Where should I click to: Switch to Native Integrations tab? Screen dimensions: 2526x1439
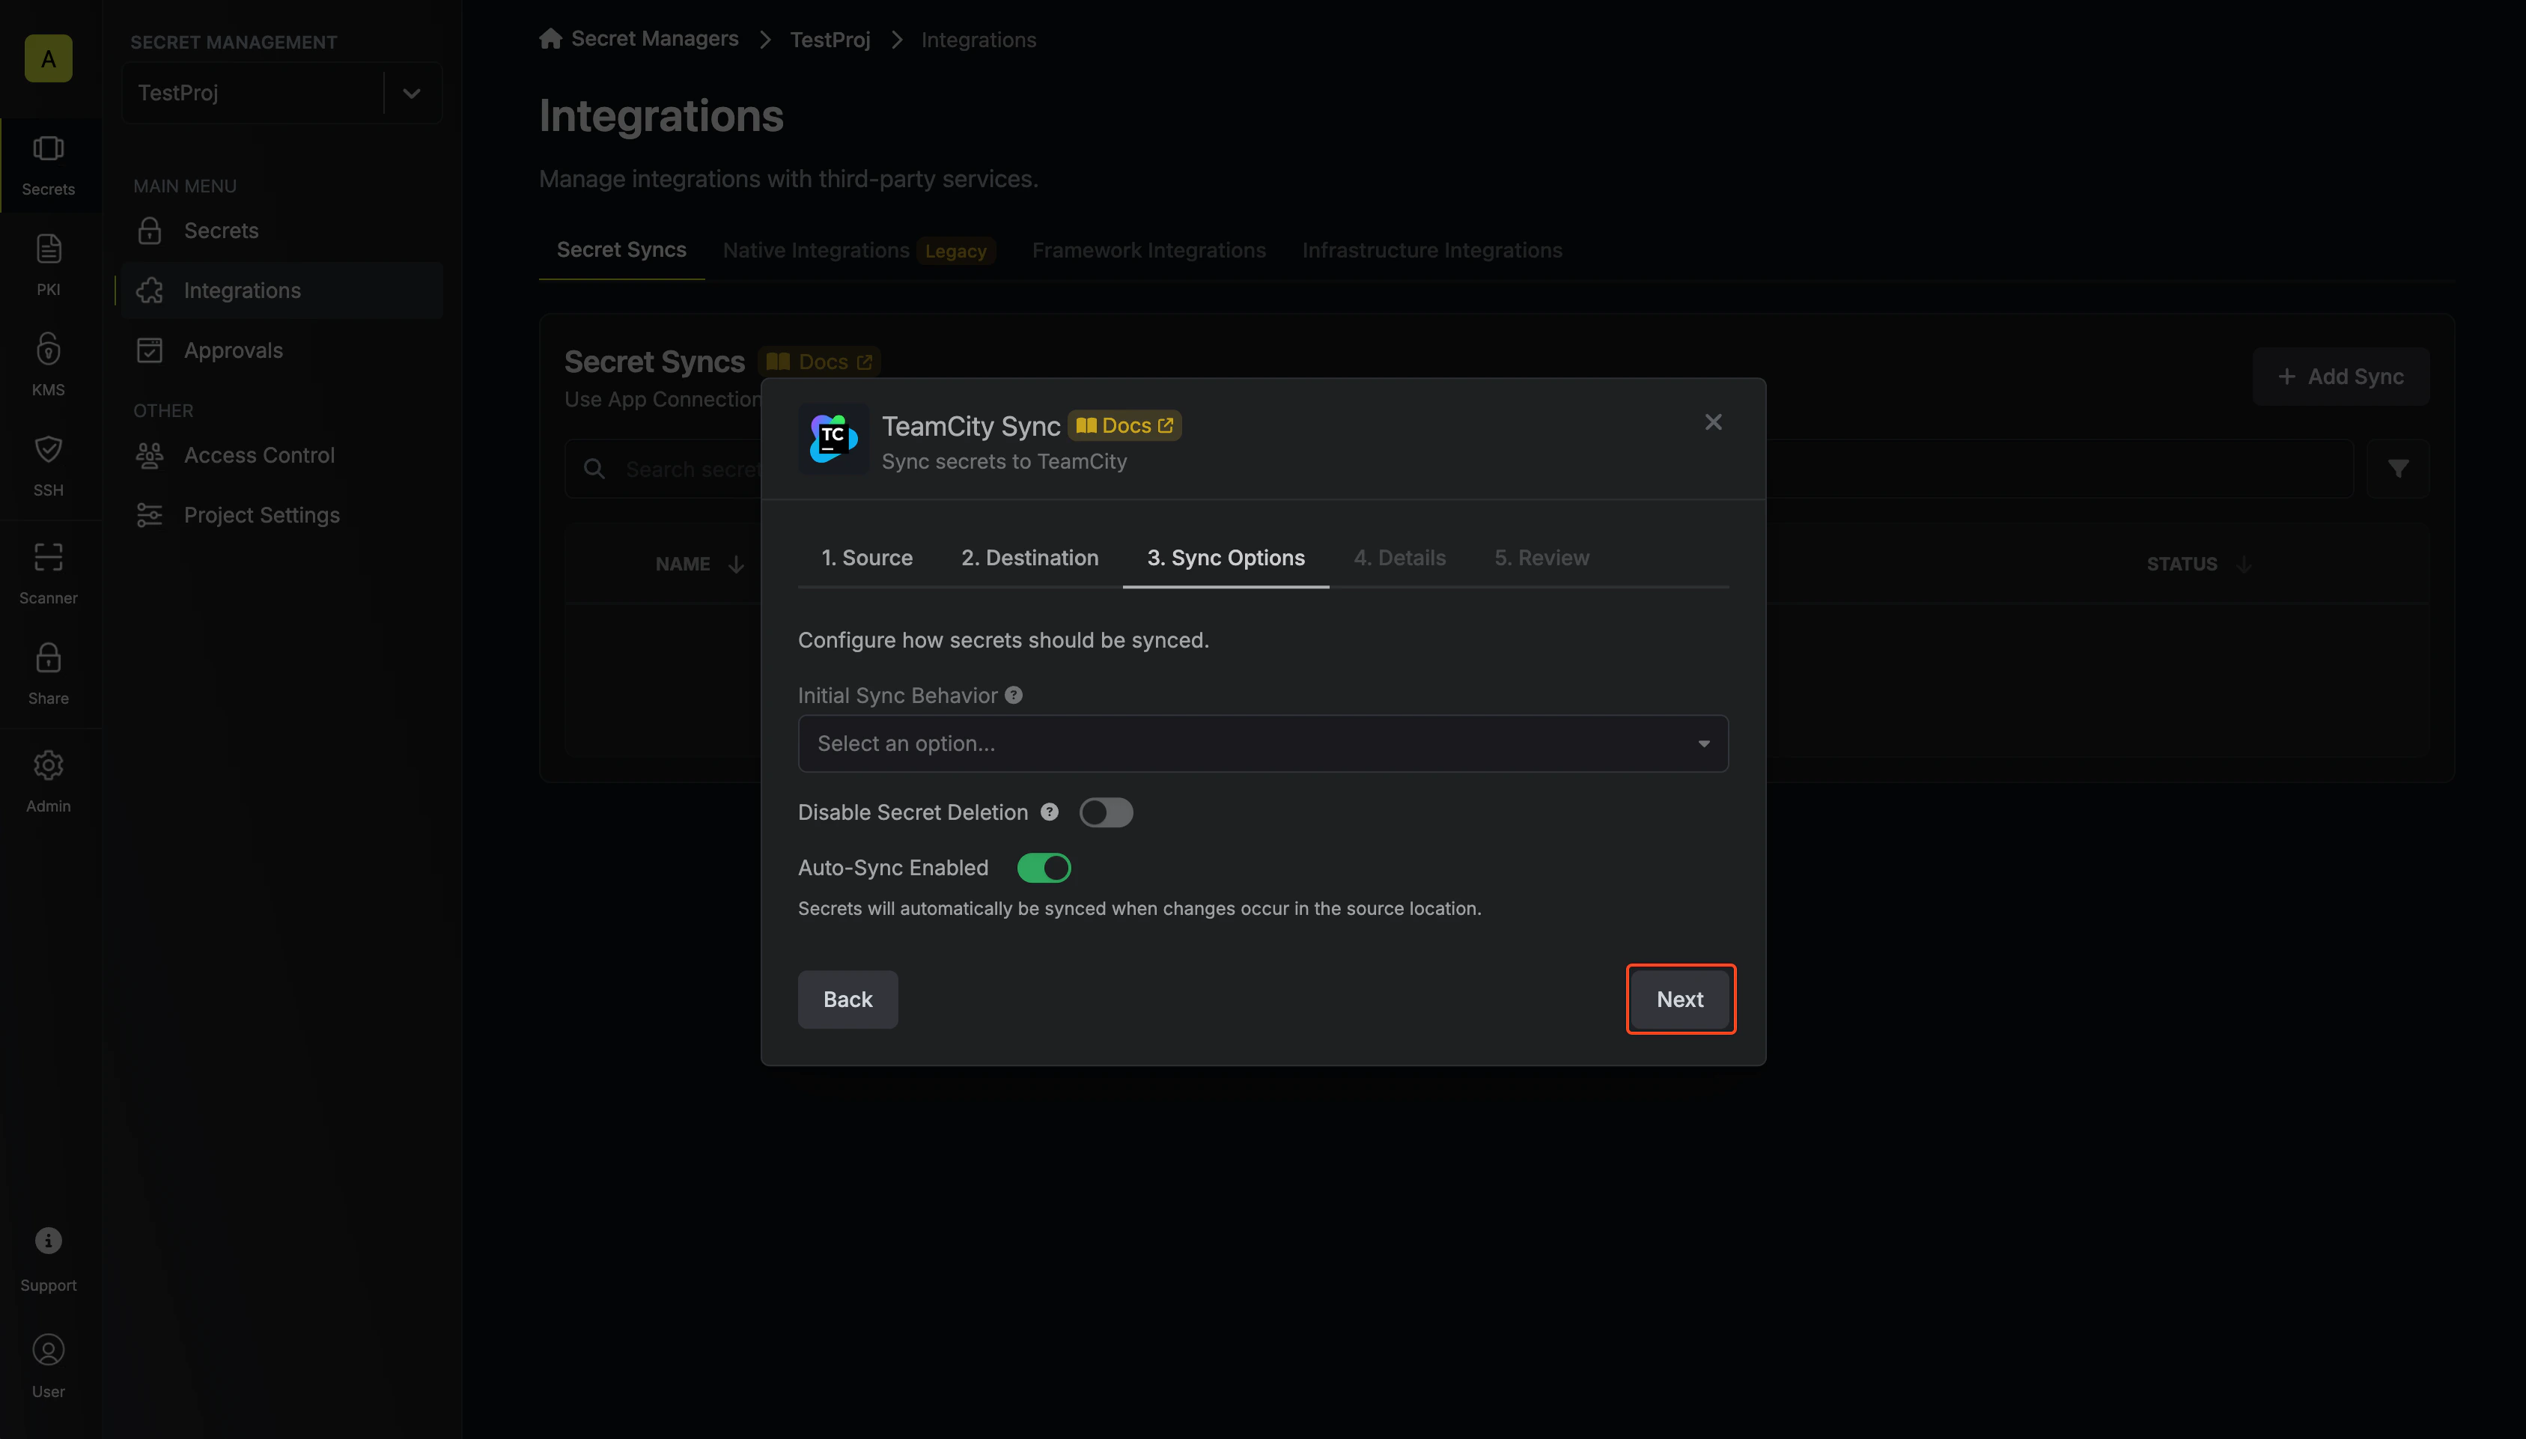click(x=859, y=250)
